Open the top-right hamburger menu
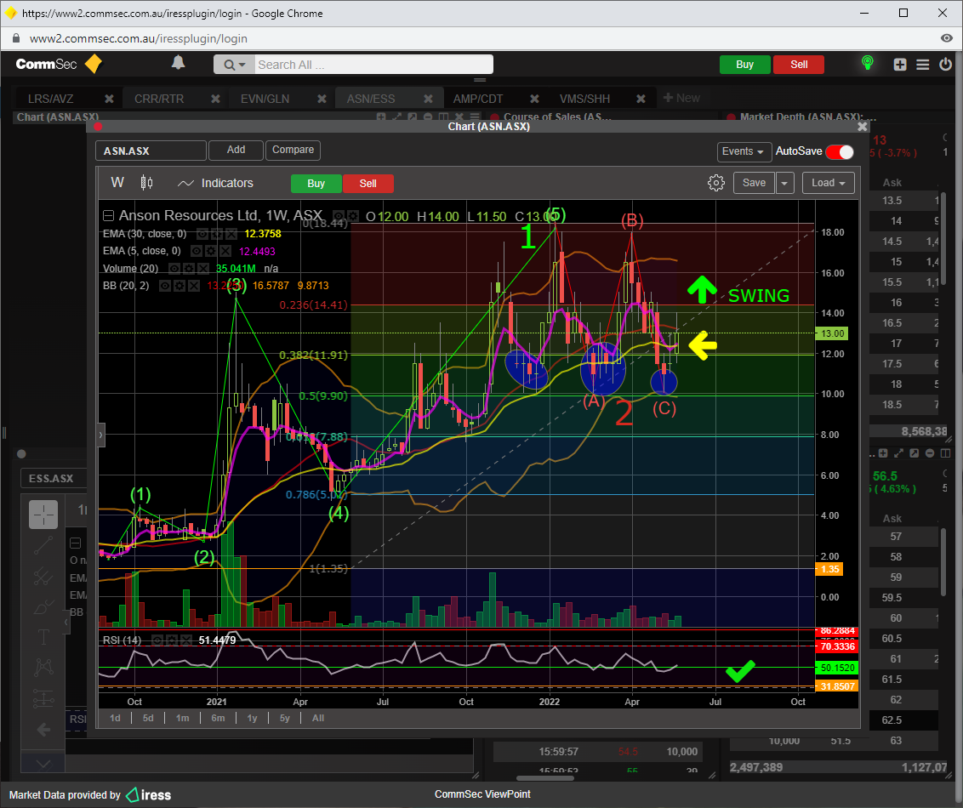 pos(923,65)
